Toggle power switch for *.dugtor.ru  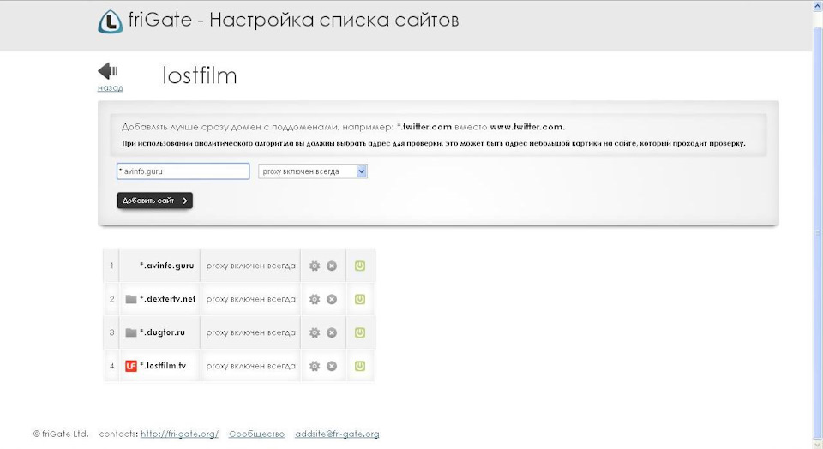point(359,333)
